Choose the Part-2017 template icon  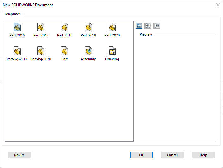point(41,27)
